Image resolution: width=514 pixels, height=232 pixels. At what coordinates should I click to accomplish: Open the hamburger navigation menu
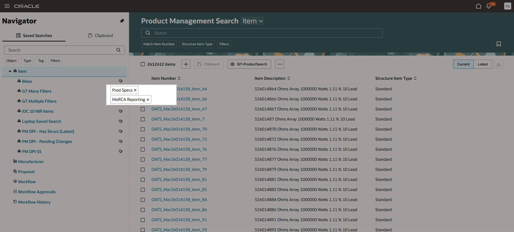click(x=7, y=6)
